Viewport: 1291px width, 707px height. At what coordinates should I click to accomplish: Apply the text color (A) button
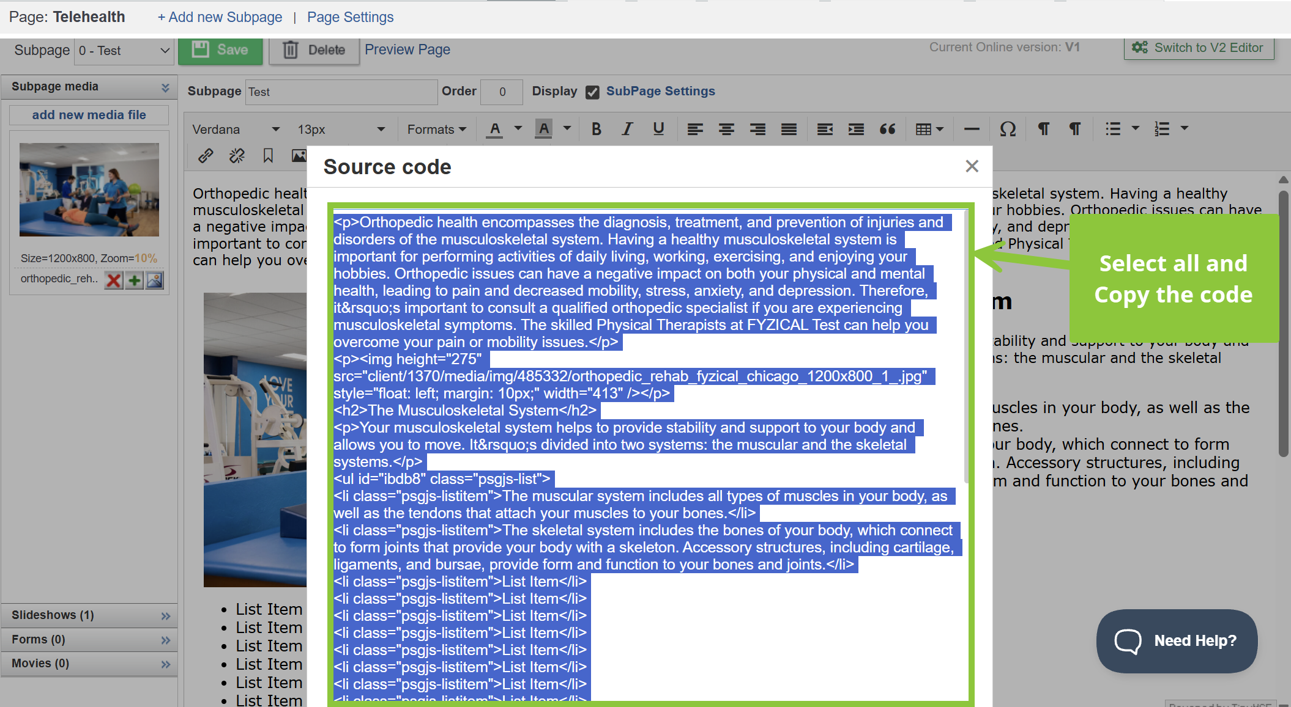(x=495, y=129)
